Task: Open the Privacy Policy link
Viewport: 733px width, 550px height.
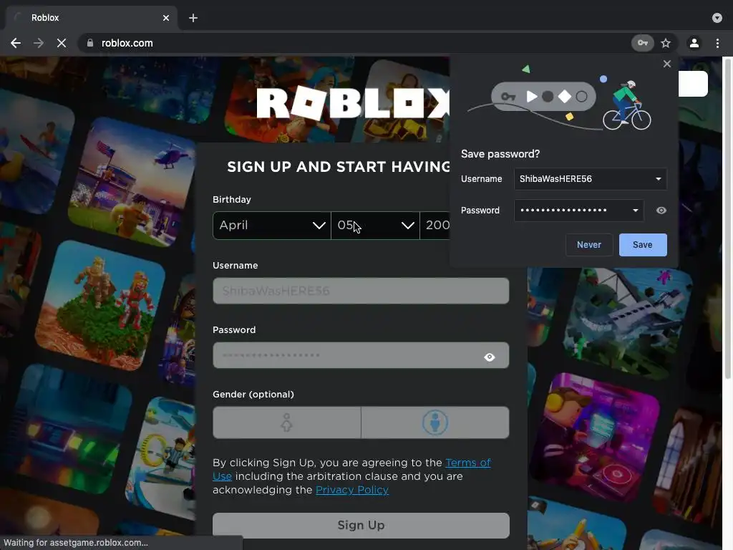Action: pyautogui.click(x=352, y=490)
